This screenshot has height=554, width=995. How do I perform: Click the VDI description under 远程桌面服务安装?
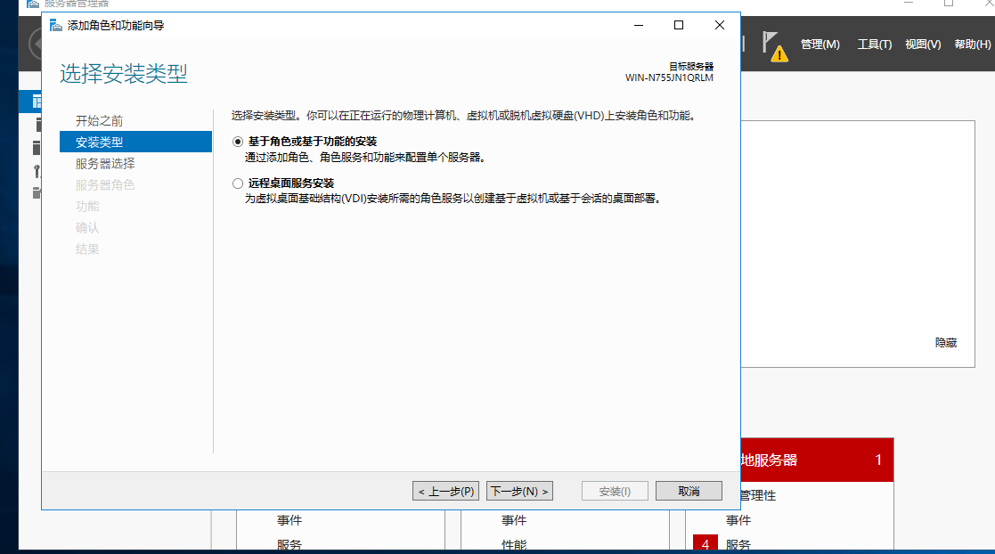(x=453, y=199)
